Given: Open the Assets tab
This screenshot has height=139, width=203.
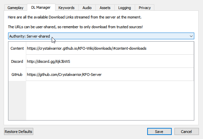Looking at the screenshot, I should [105, 8].
